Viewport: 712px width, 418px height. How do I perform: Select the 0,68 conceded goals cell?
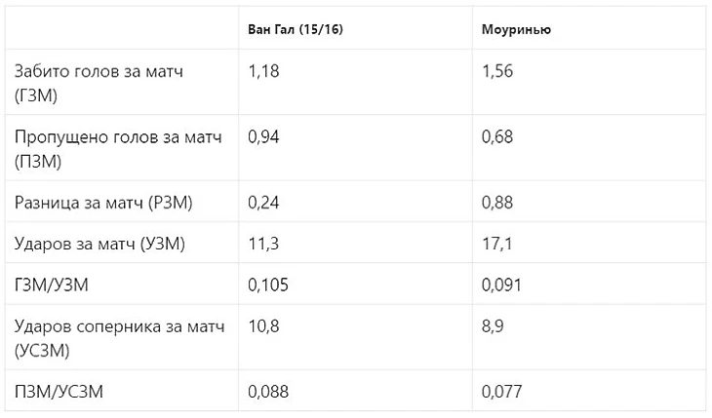click(497, 136)
